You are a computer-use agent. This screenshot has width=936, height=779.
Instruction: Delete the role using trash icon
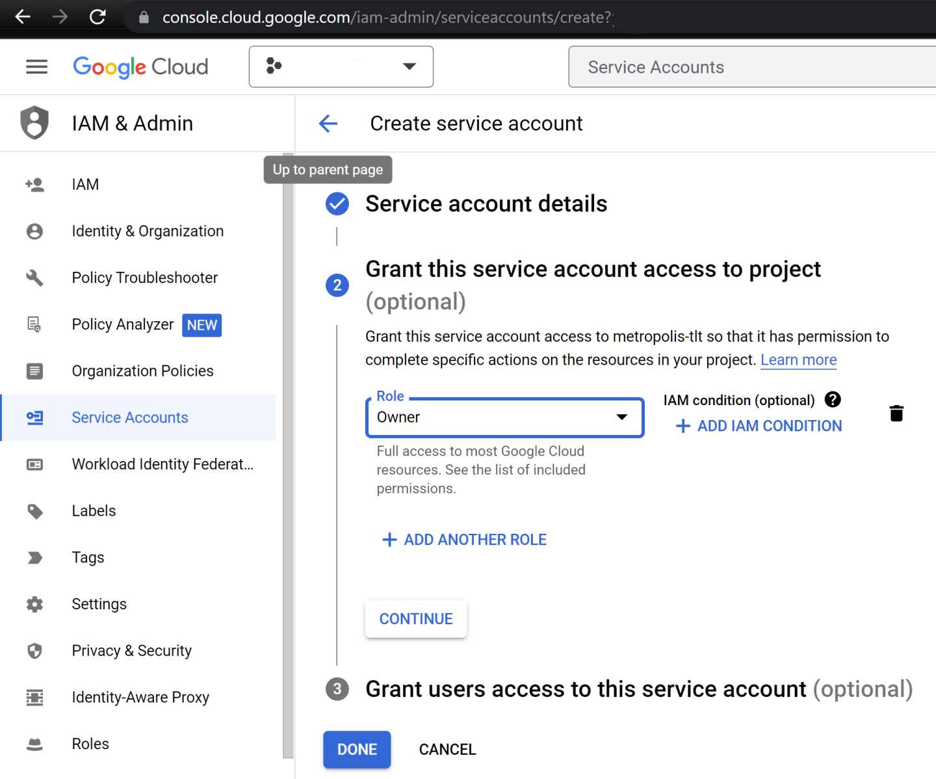(x=896, y=414)
